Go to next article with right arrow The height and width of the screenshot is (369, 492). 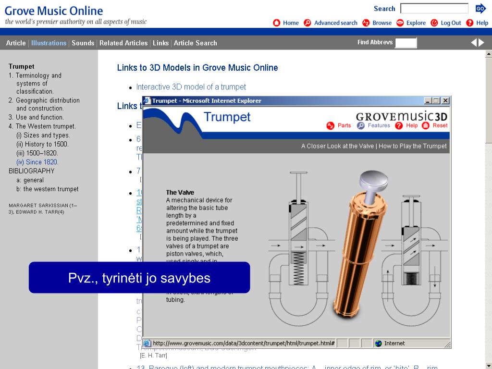[481, 43]
